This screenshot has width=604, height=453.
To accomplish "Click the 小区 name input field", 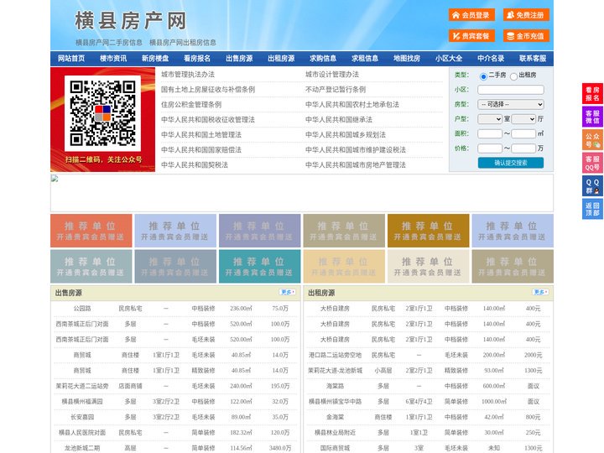I will pyautogui.click(x=511, y=90).
